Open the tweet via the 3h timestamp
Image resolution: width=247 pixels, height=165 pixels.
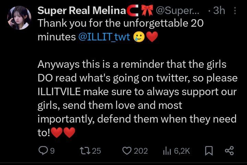(219, 11)
